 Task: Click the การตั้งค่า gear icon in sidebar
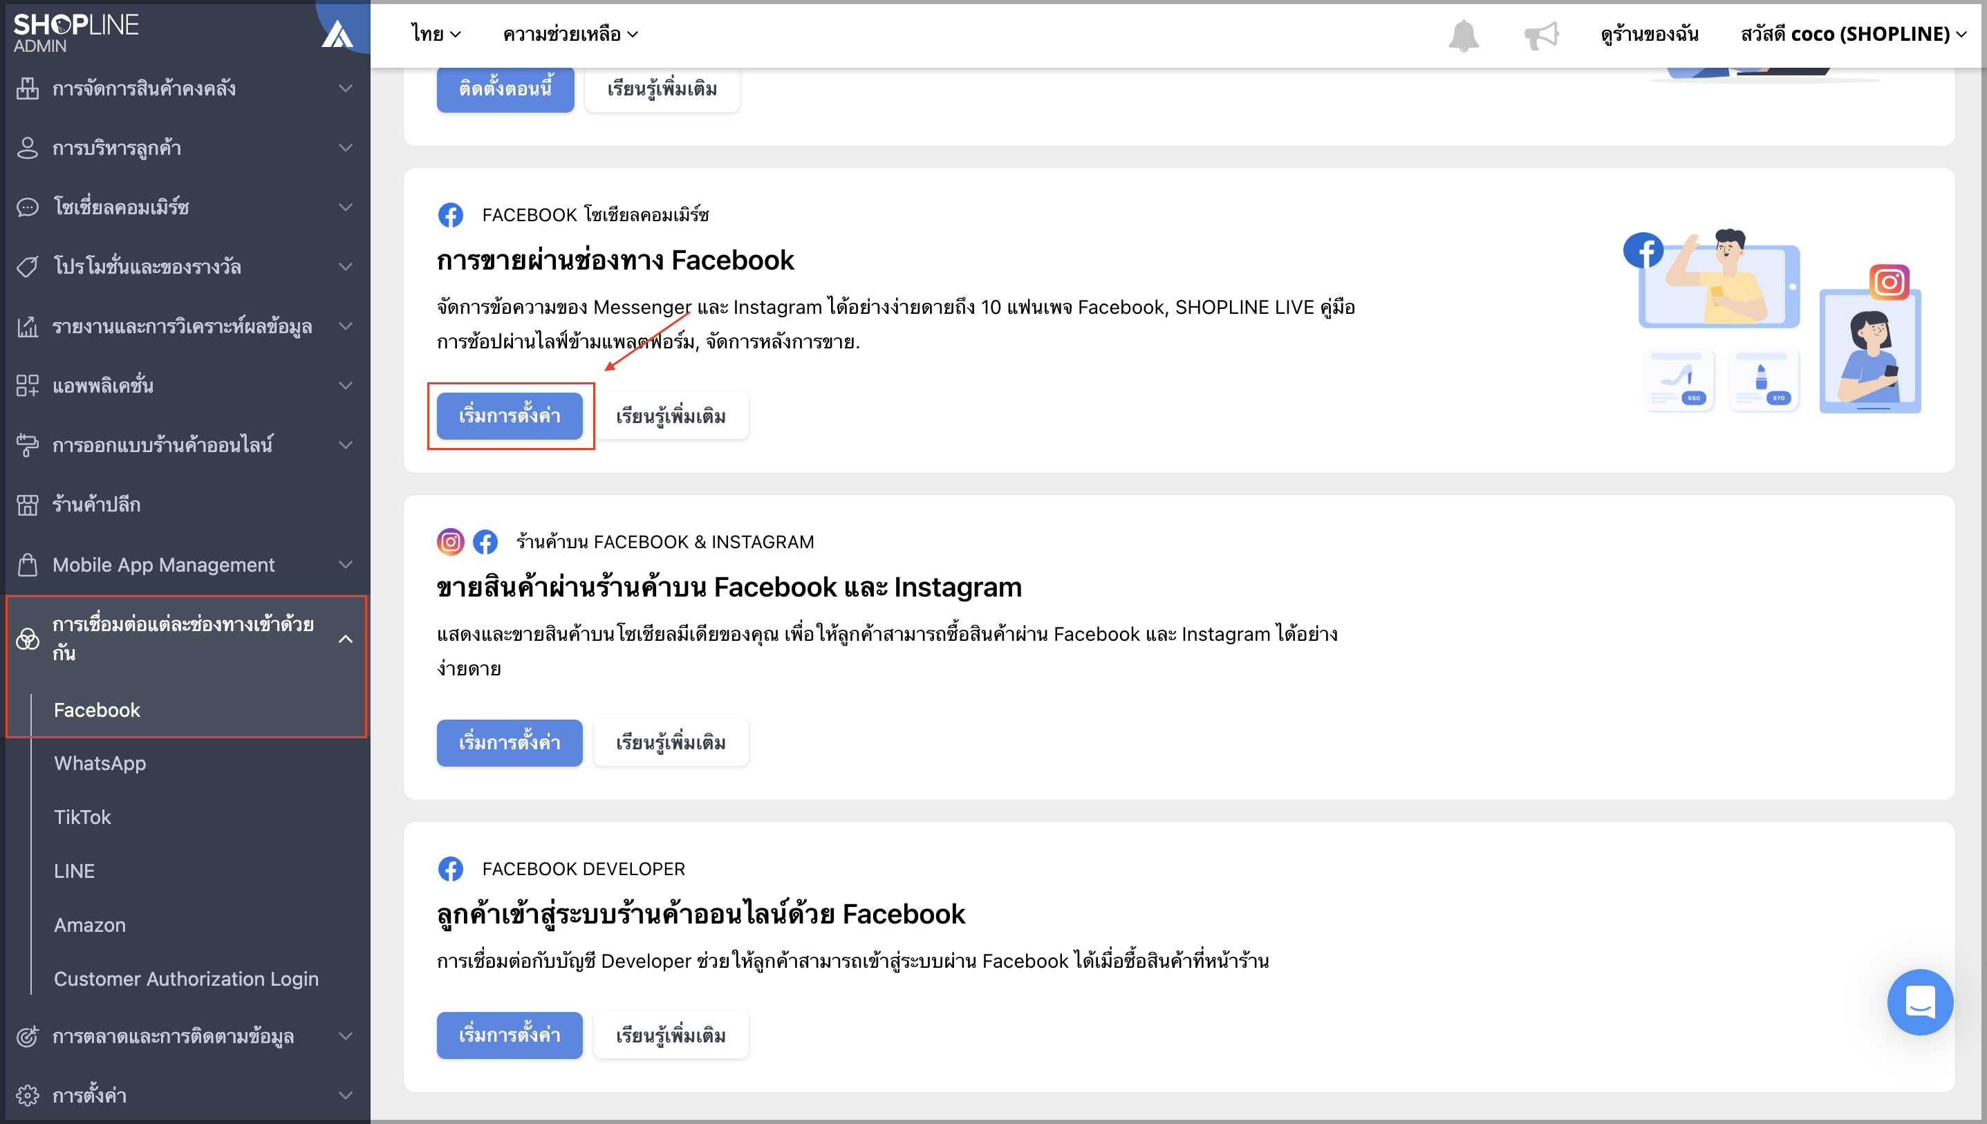pos(27,1095)
